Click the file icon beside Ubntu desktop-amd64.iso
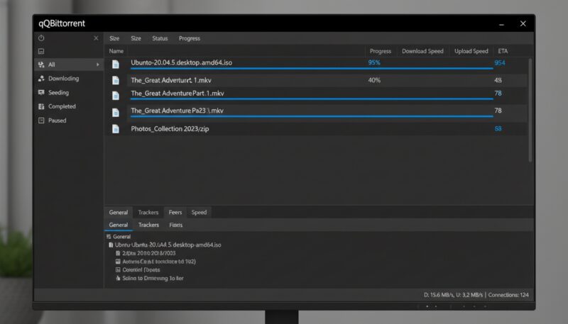Screen dimensions: 568x324 (111, 245)
